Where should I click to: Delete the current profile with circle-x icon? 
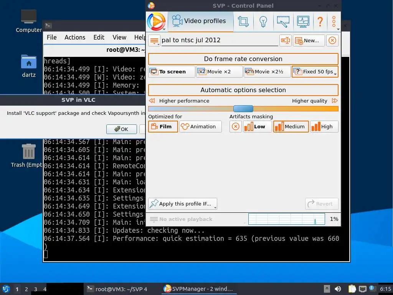click(332, 40)
